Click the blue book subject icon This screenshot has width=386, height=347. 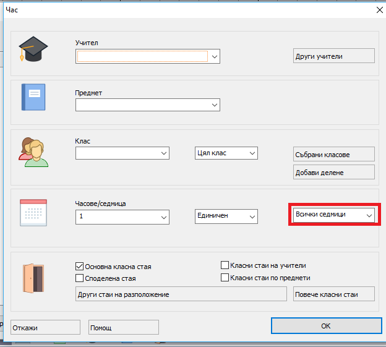point(33,97)
